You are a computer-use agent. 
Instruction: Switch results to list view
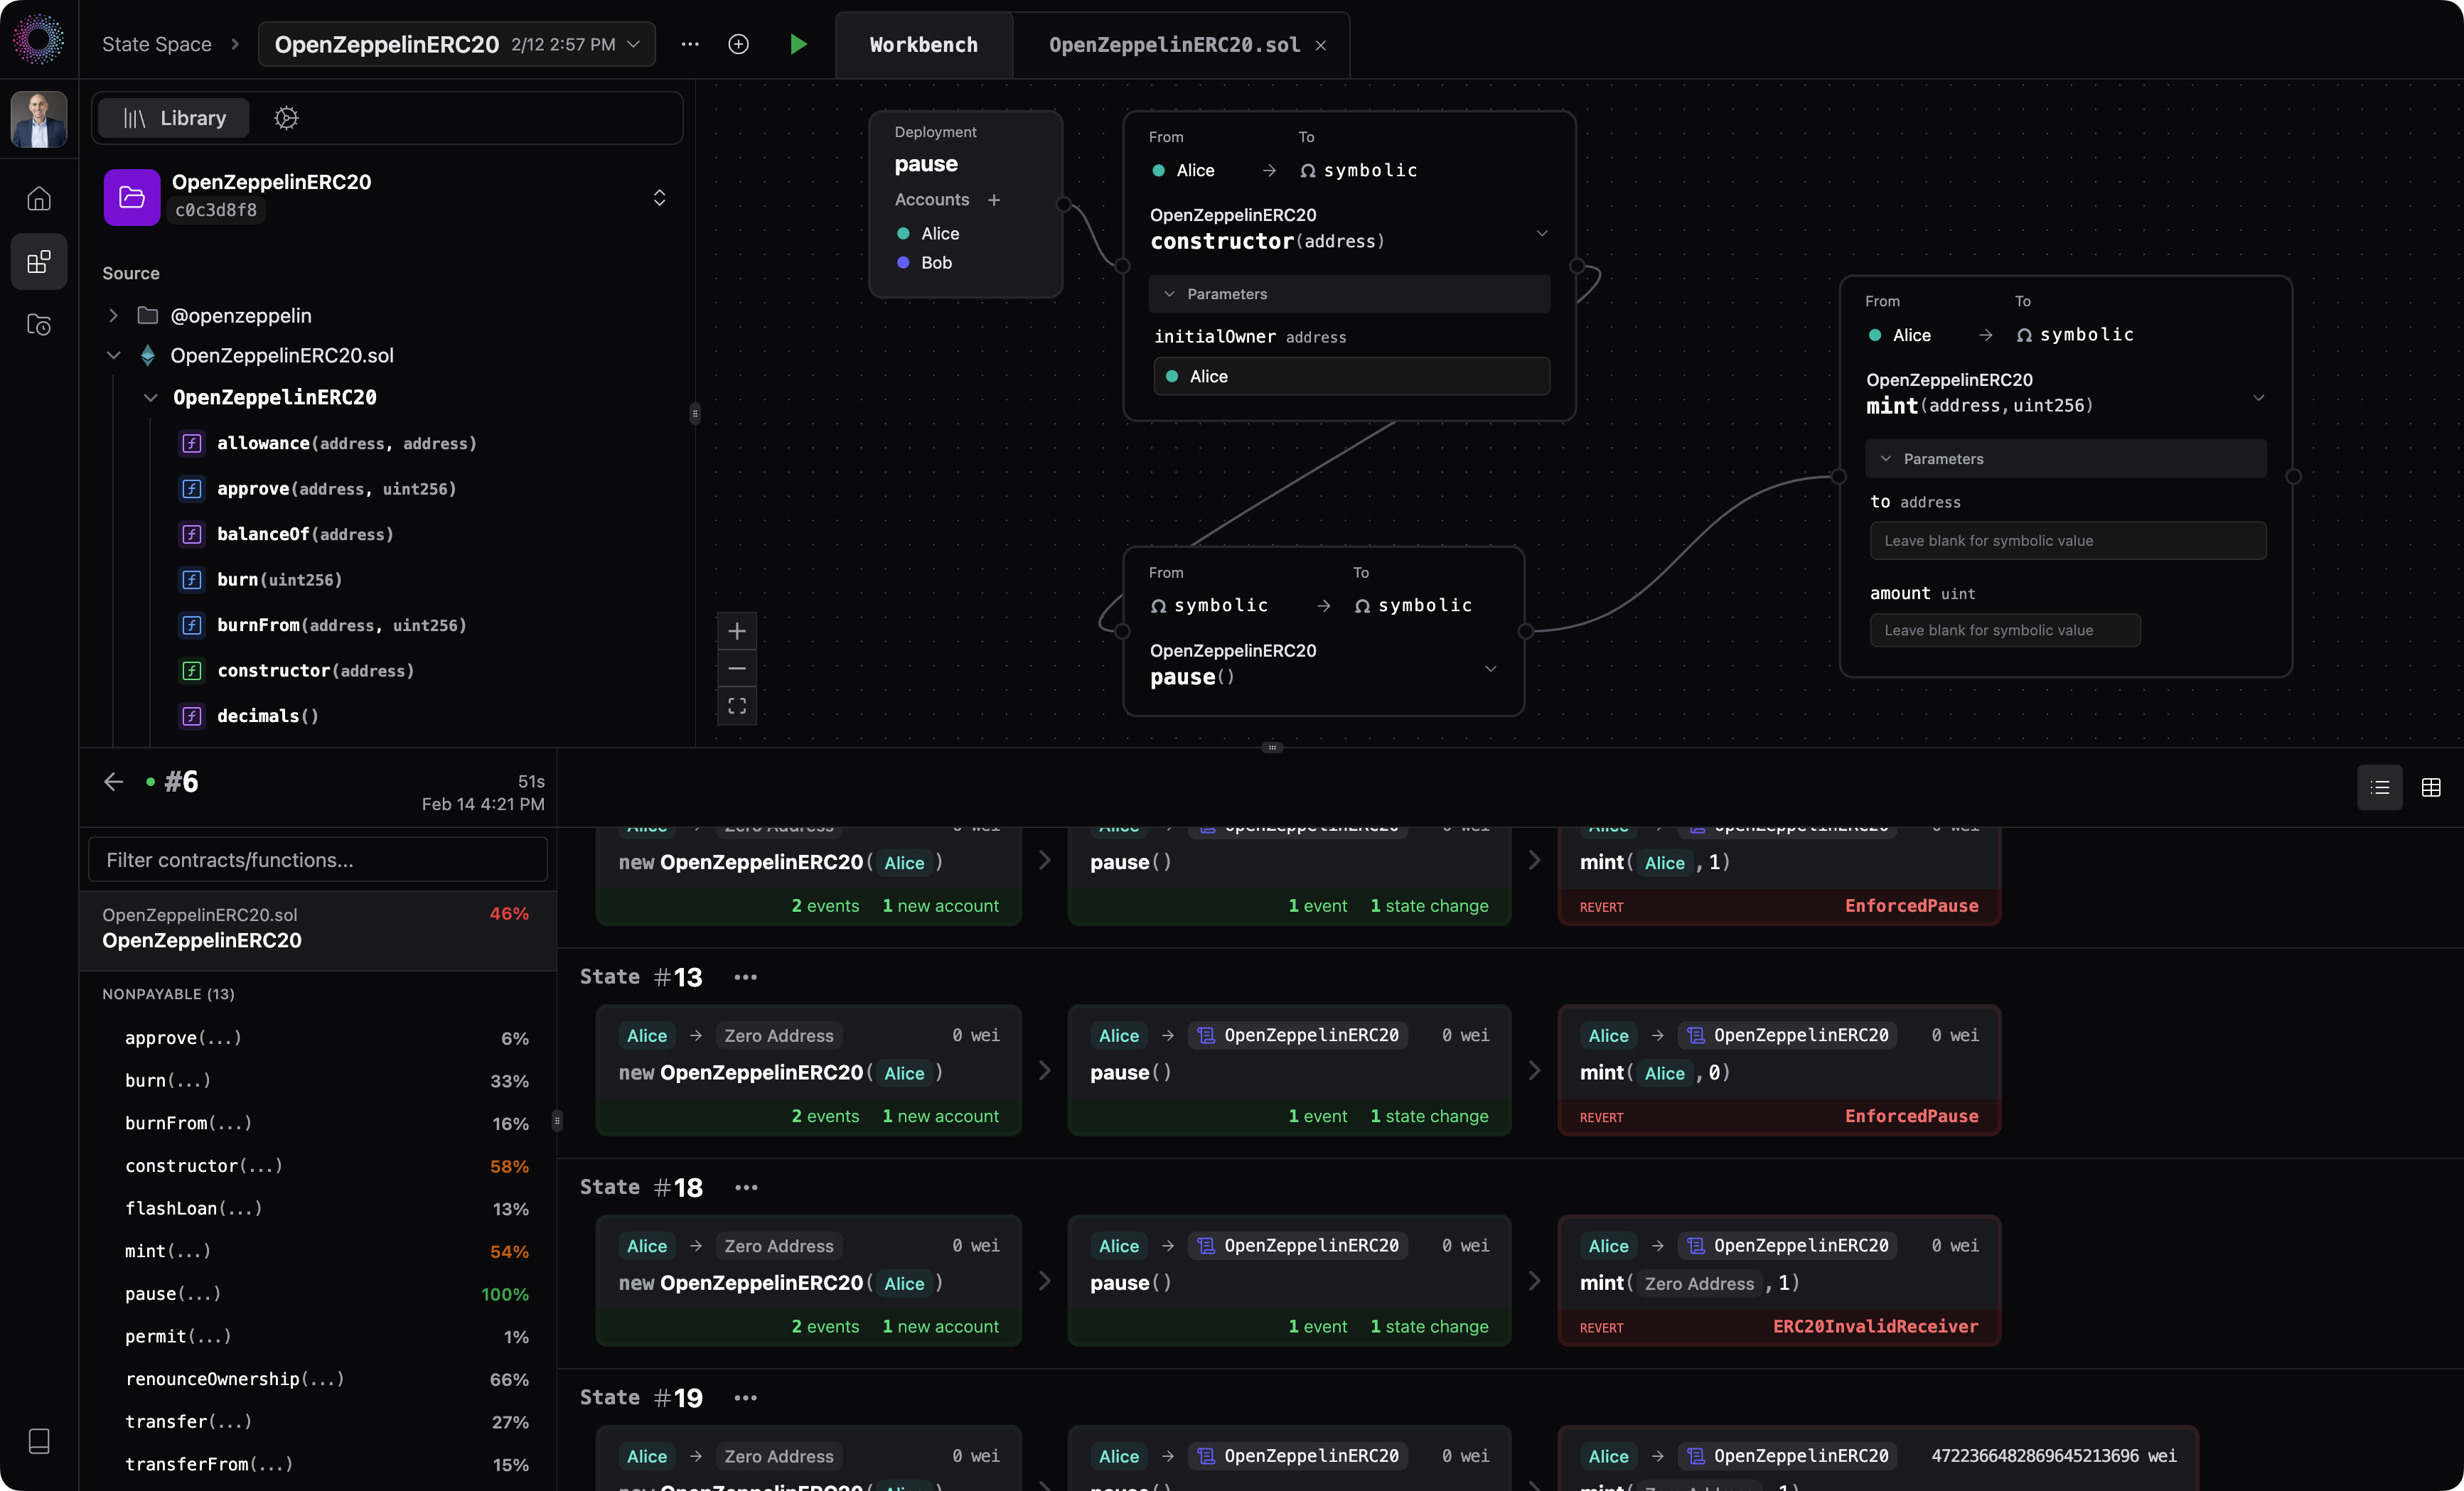tap(2379, 788)
